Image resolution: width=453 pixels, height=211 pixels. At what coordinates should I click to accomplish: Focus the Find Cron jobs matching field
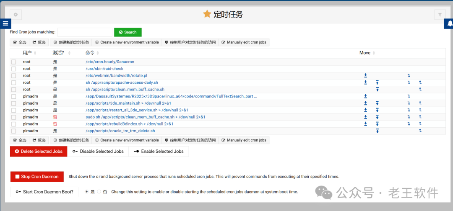[x=85, y=32]
